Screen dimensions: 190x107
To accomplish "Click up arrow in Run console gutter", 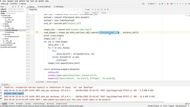I will pyautogui.click(x=1, y=87).
